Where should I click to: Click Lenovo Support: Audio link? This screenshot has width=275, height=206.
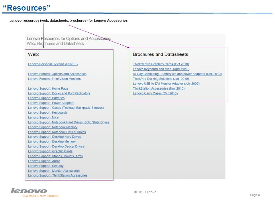(x=44, y=161)
